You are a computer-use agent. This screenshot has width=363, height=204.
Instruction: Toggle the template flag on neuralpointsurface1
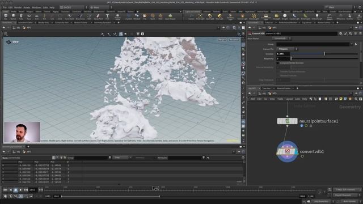tap(306, 126)
